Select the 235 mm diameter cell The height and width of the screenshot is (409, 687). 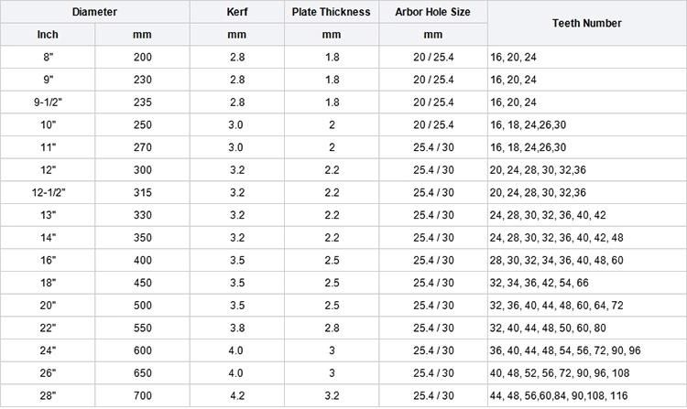click(x=142, y=102)
